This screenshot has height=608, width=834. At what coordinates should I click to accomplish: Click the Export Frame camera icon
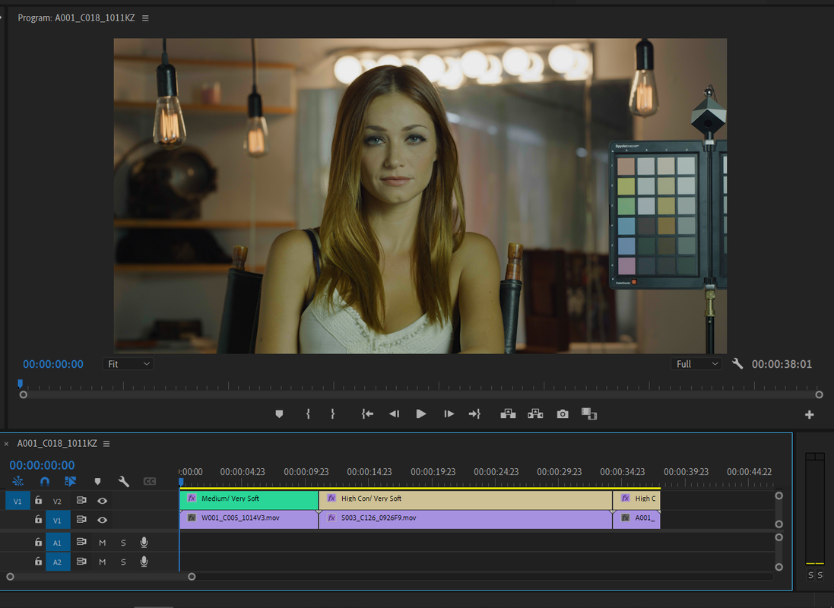pos(562,414)
